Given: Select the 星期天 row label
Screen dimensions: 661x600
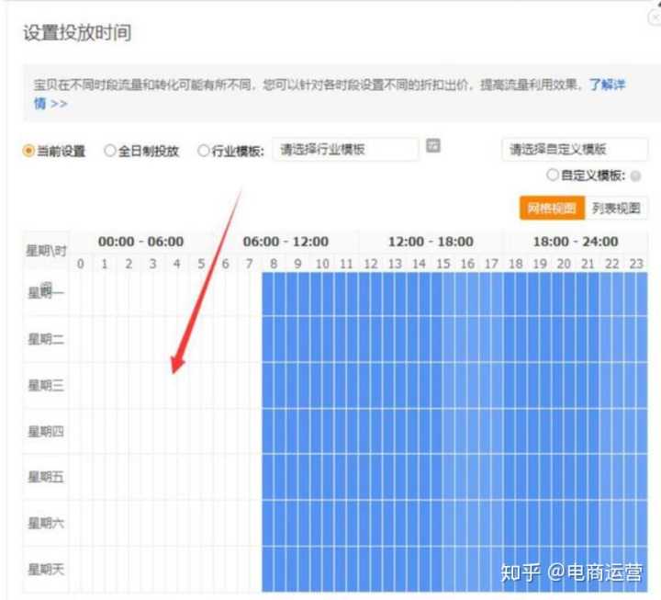Looking at the screenshot, I should coord(46,570).
